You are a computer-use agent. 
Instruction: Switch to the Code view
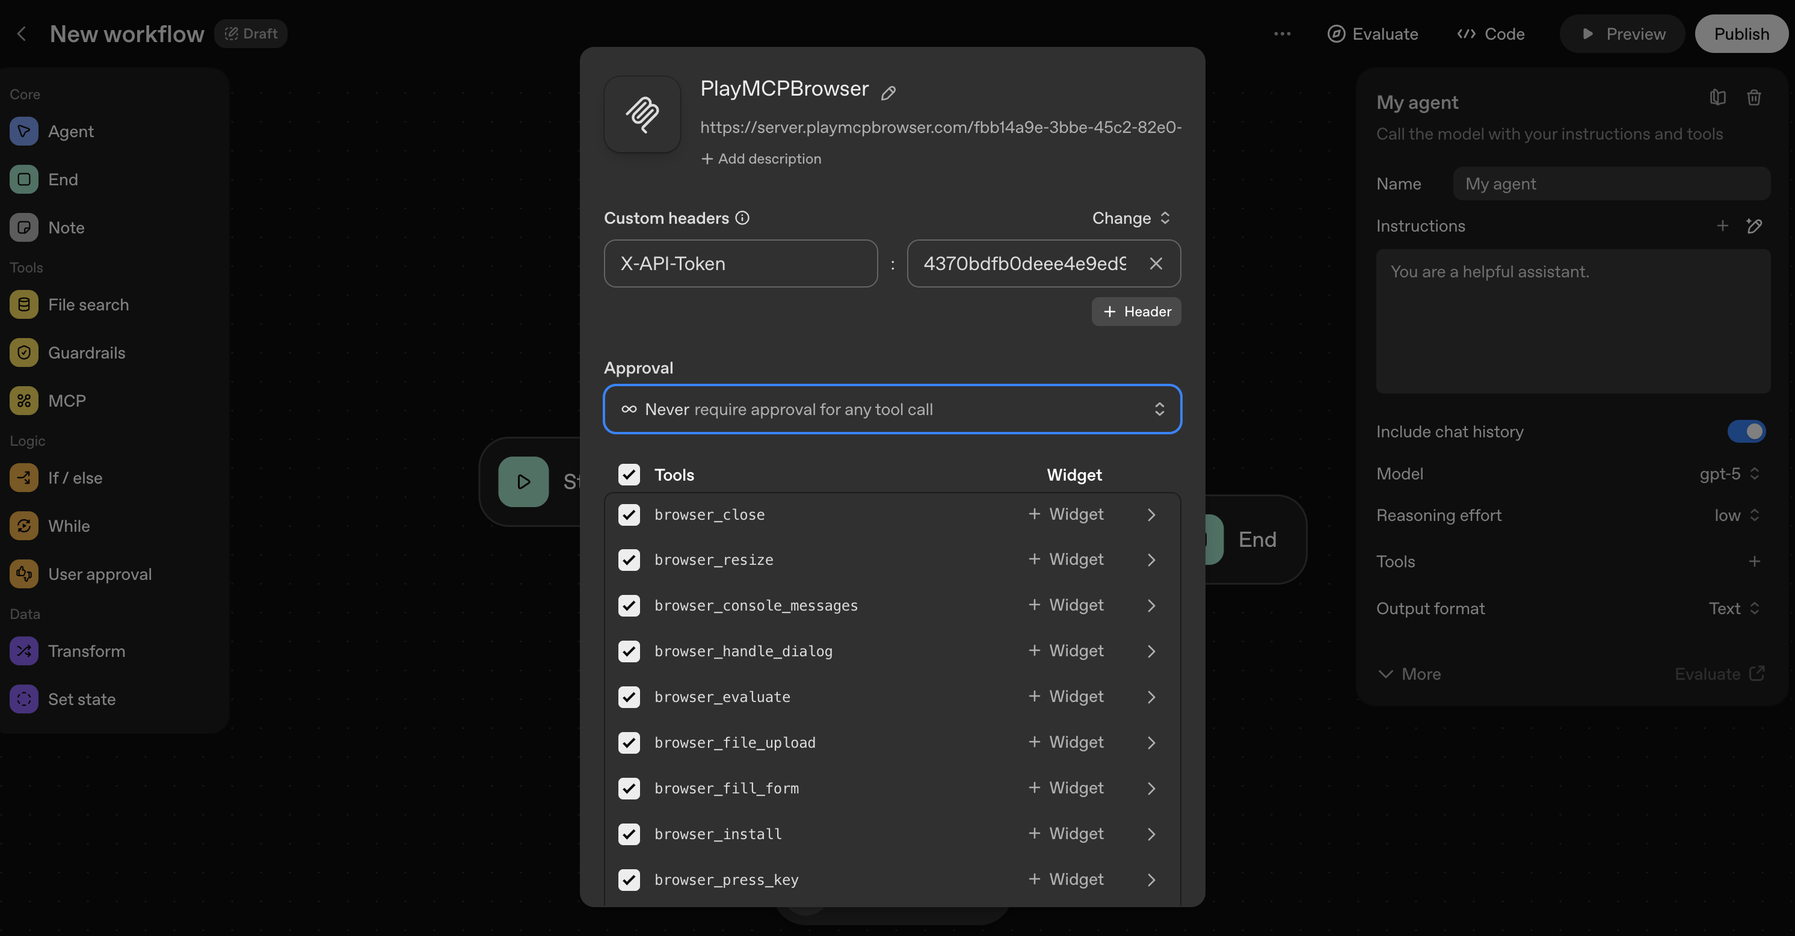pos(1491,34)
